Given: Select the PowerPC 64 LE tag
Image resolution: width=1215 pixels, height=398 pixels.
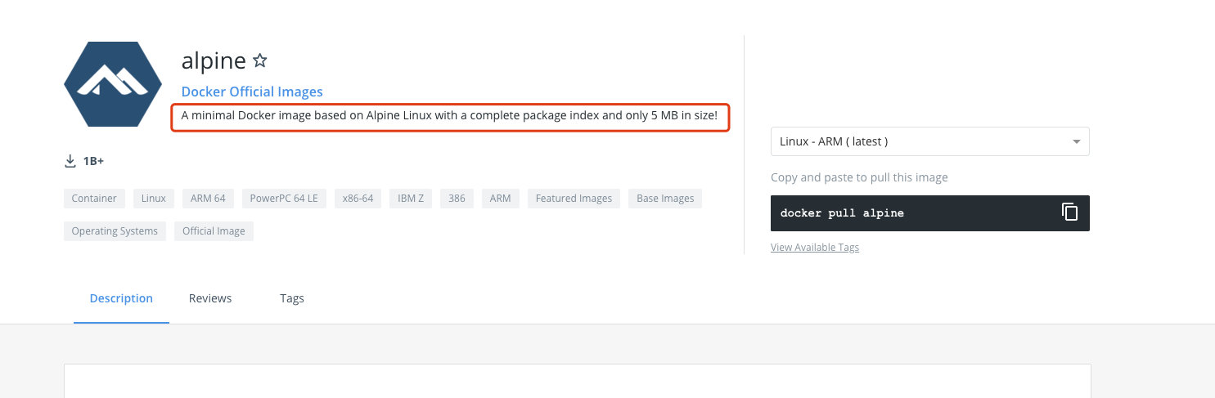Looking at the screenshot, I should [x=284, y=199].
